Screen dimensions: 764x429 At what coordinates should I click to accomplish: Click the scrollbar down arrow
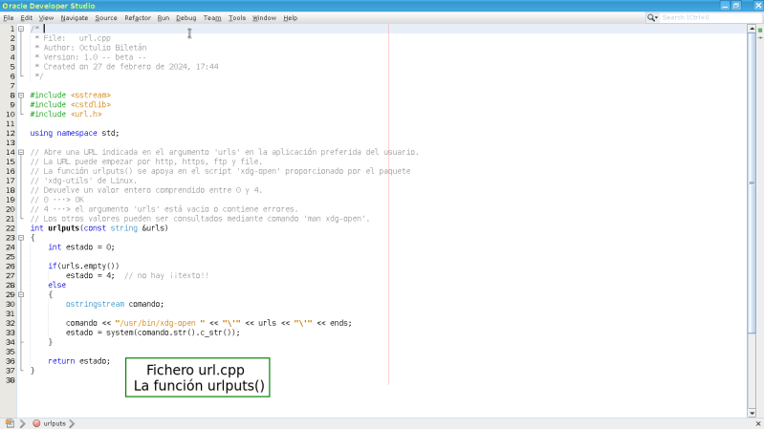pos(752,413)
